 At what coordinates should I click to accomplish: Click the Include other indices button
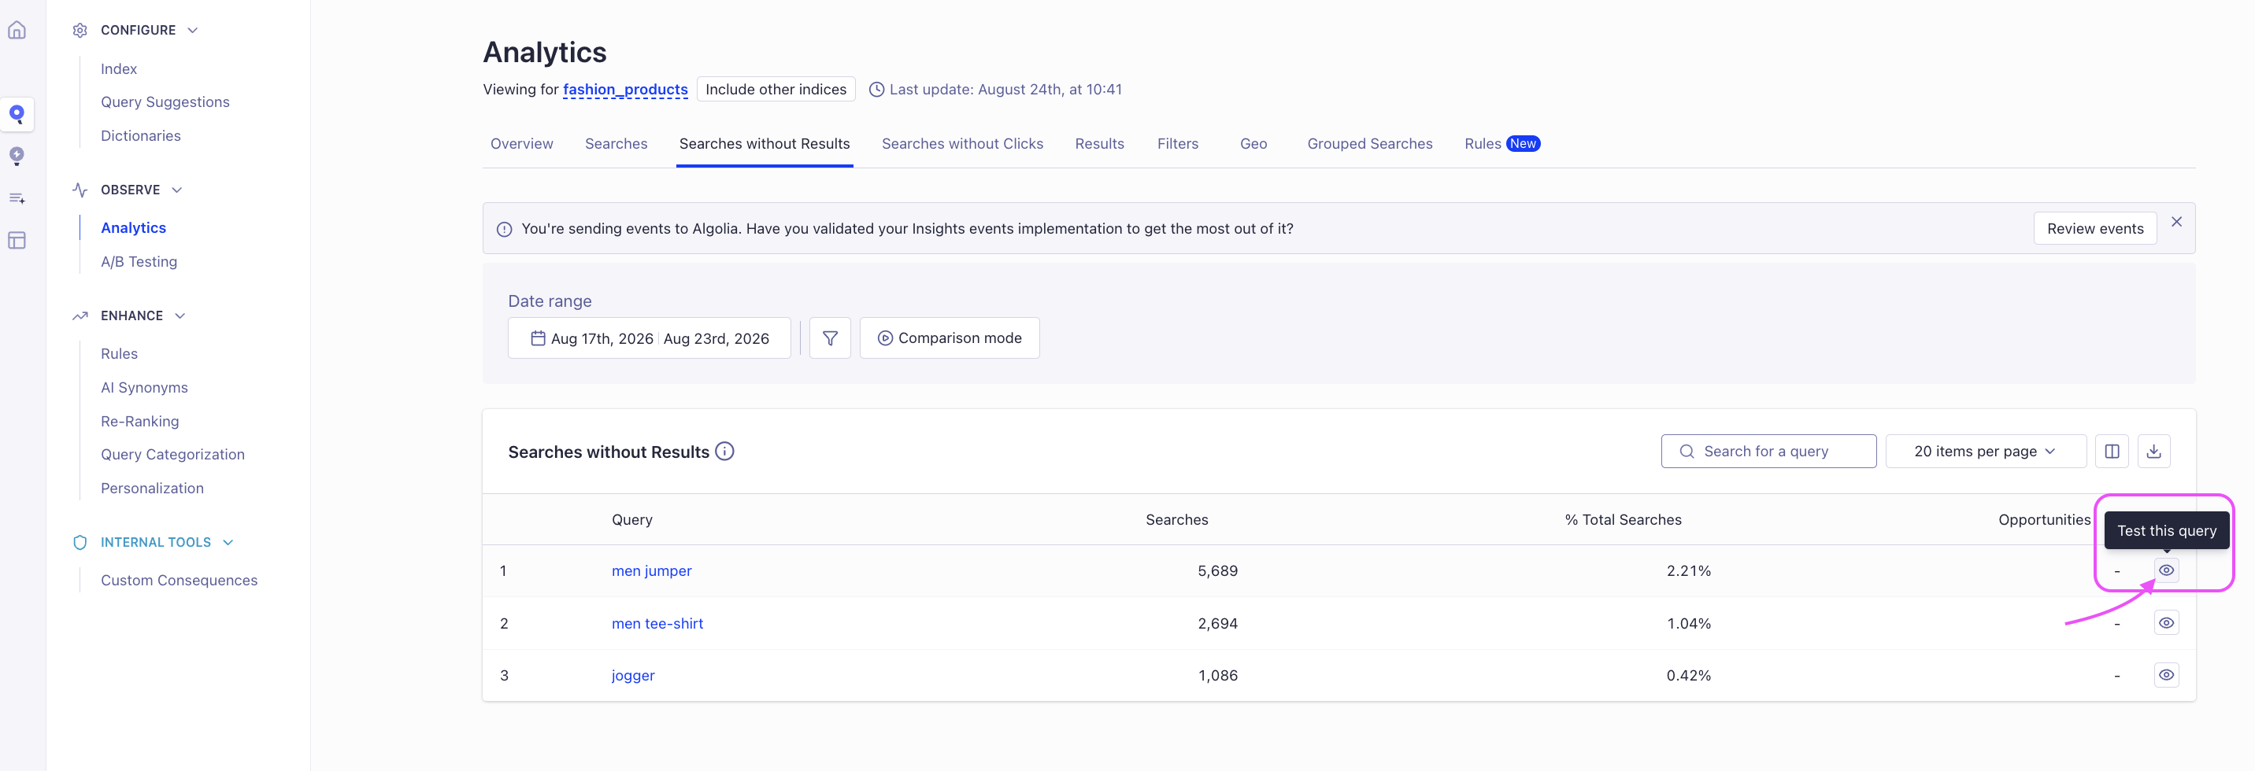[x=776, y=89]
